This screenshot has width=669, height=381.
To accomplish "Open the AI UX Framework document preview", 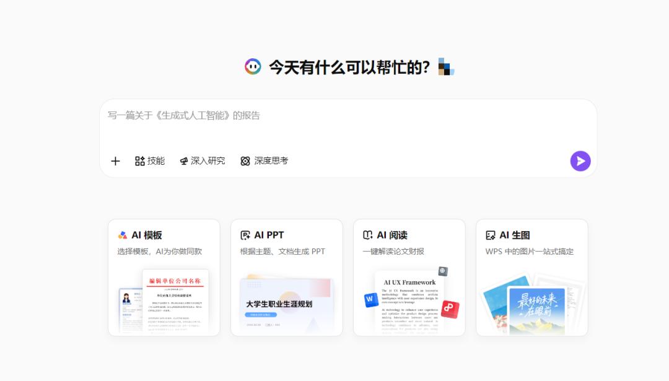I will tap(409, 302).
